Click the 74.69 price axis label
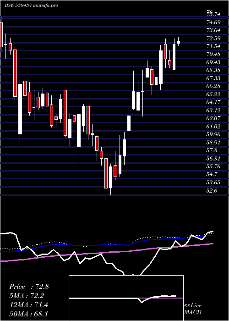The image size is (229, 321). pyautogui.click(x=213, y=22)
